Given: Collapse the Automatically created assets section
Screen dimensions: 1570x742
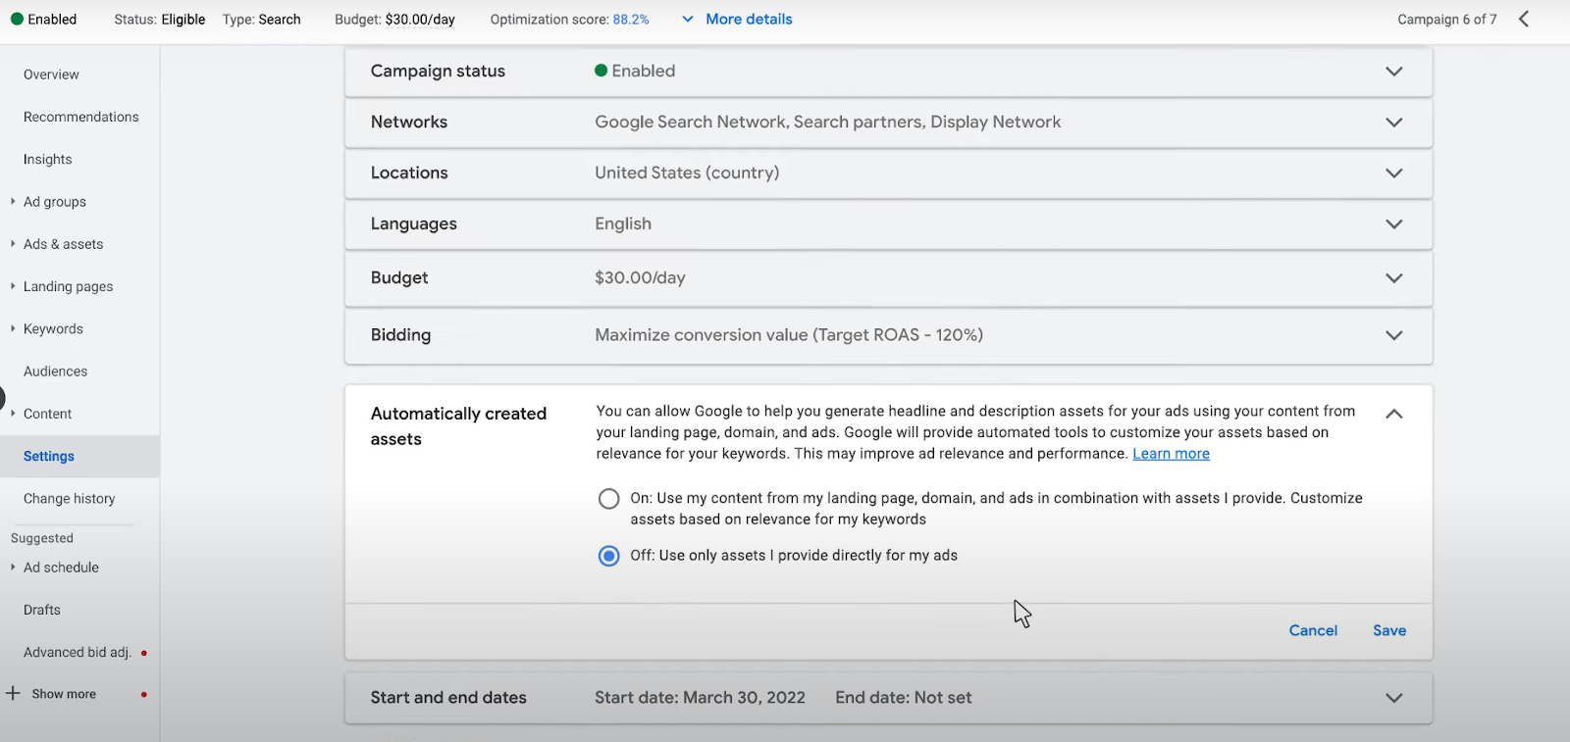Looking at the screenshot, I should click(x=1393, y=414).
